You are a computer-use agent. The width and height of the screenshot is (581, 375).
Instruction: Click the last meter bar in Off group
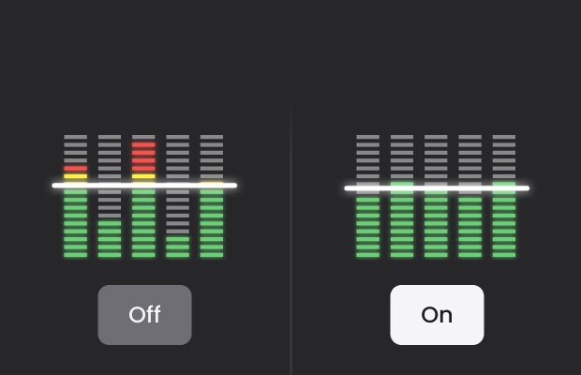[212, 196]
